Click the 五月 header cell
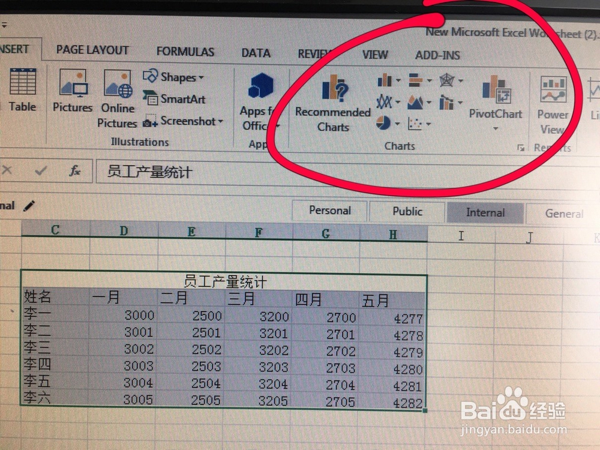 [392, 301]
